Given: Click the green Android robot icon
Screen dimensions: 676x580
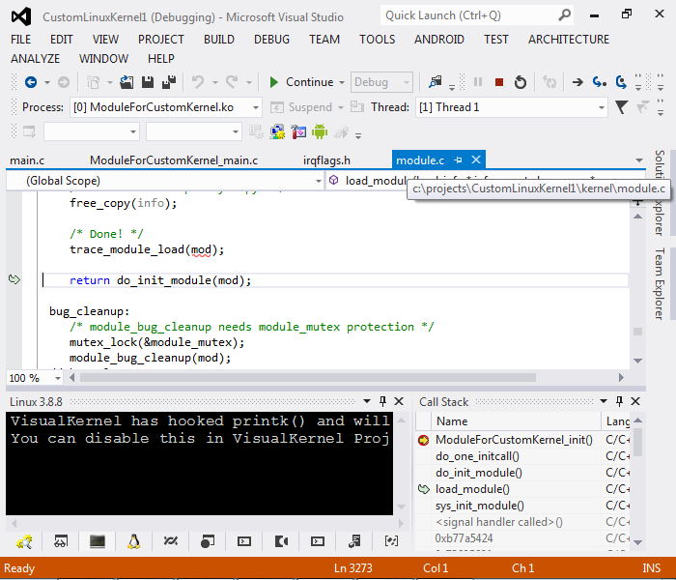Looking at the screenshot, I should [320, 131].
